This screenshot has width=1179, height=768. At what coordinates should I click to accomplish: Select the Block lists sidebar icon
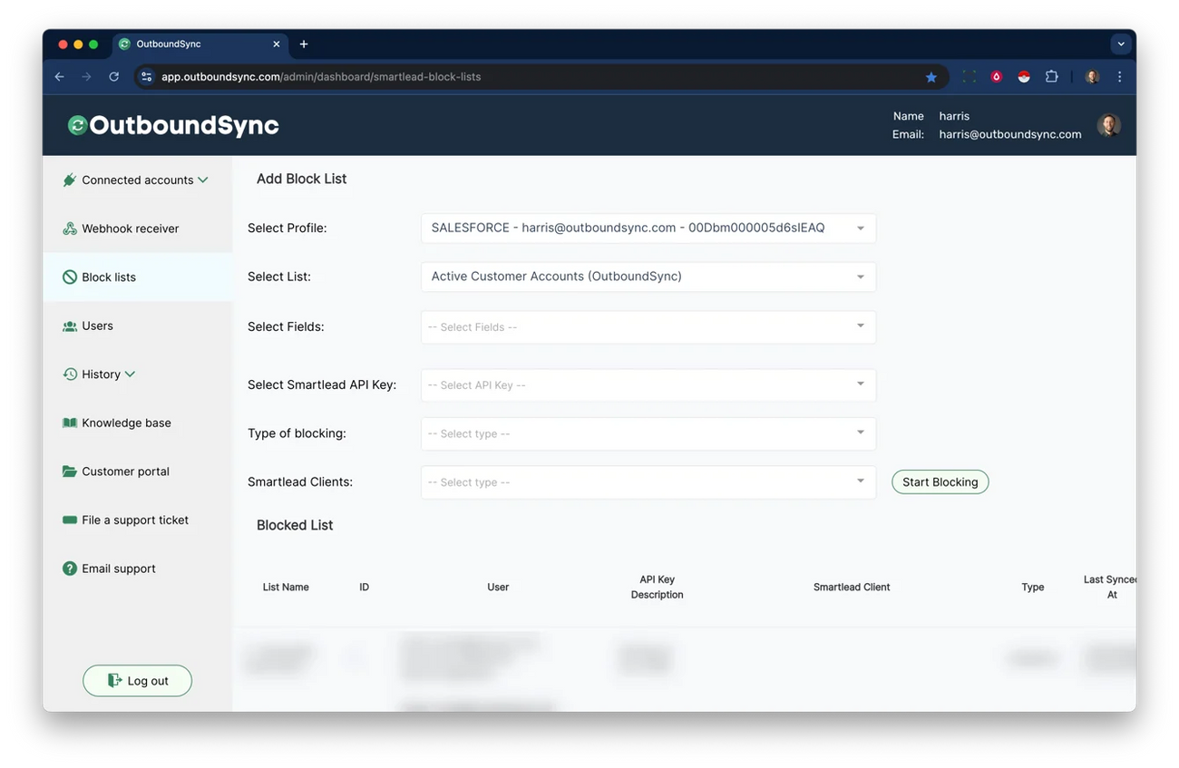(x=70, y=277)
